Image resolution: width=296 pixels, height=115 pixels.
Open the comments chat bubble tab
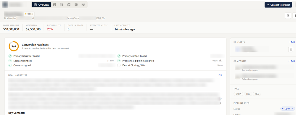(69, 5)
